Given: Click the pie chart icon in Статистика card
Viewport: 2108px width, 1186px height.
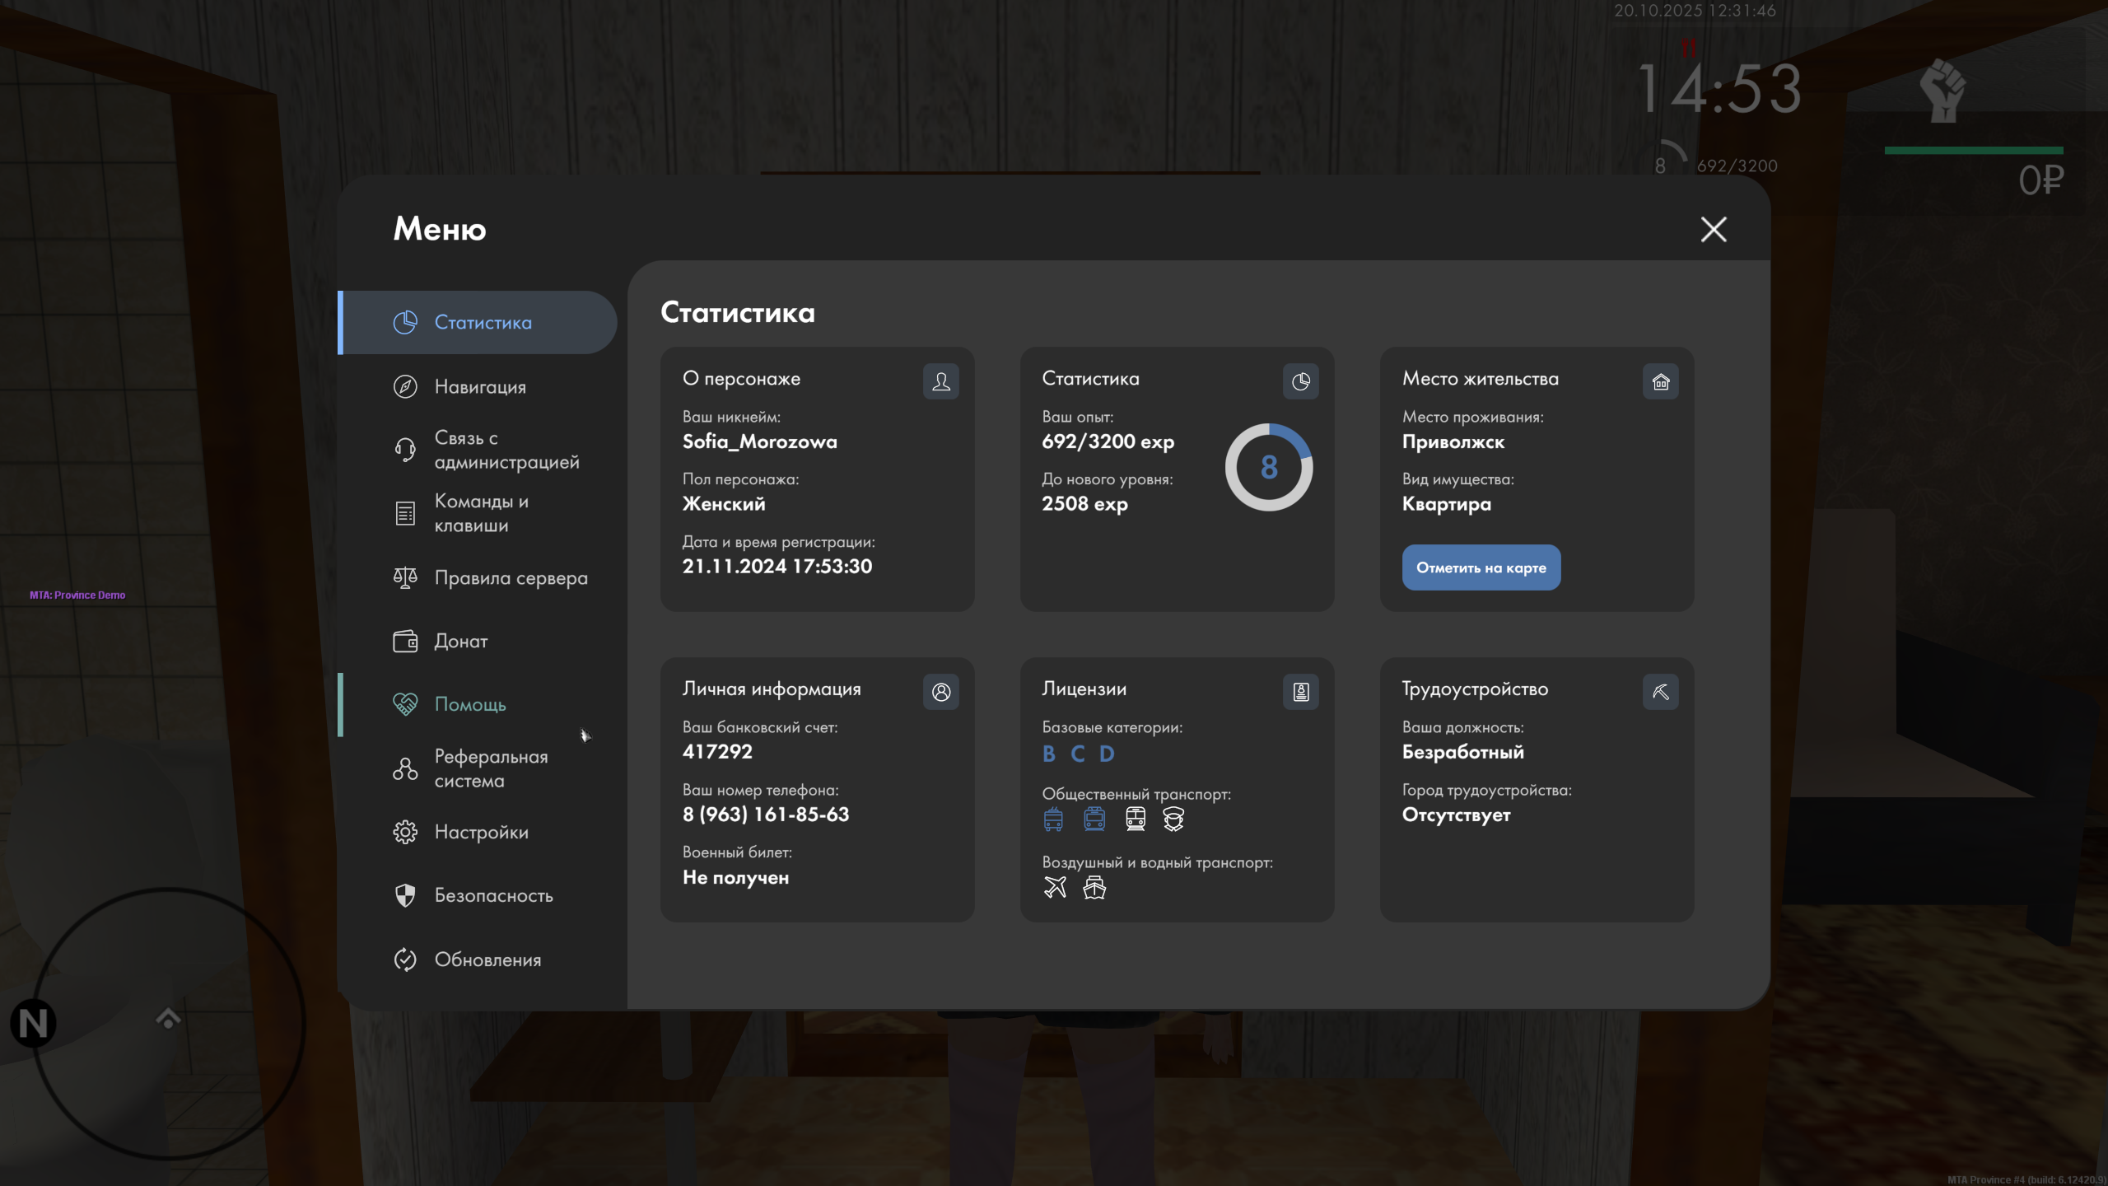Looking at the screenshot, I should pos(1300,381).
